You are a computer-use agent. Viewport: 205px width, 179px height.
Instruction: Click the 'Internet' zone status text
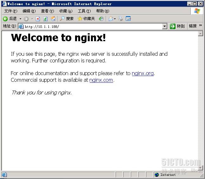[168, 175]
